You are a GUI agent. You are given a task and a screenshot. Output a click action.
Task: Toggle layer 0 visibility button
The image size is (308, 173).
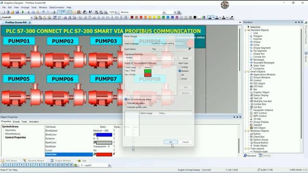(x=4, y=165)
